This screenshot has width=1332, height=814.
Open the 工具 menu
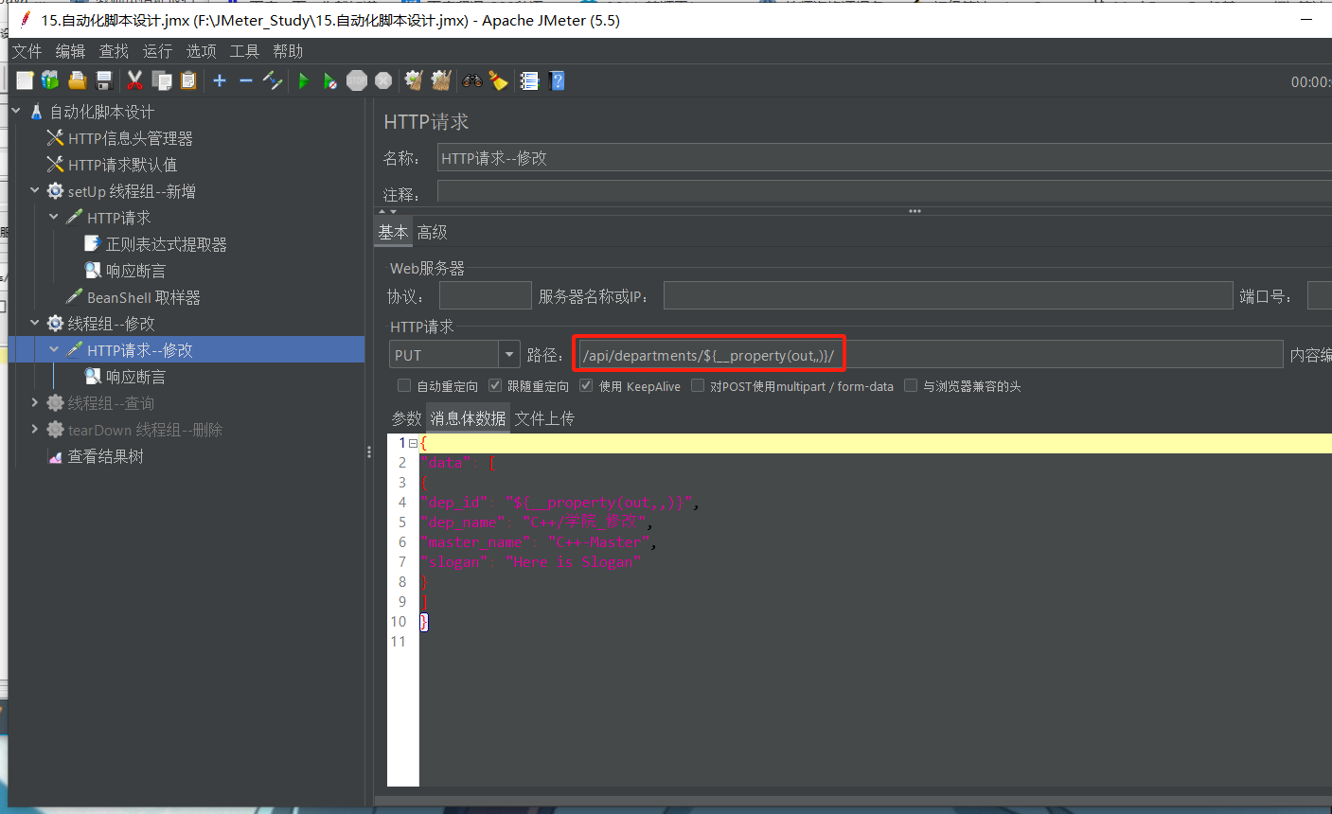pos(244,51)
